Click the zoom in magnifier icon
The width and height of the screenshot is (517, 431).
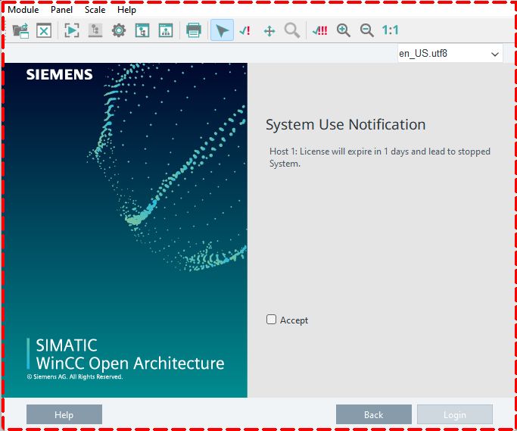[x=344, y=30]
